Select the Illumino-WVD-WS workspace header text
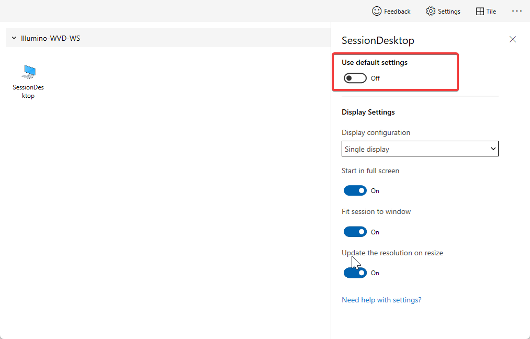 (50, 38)
